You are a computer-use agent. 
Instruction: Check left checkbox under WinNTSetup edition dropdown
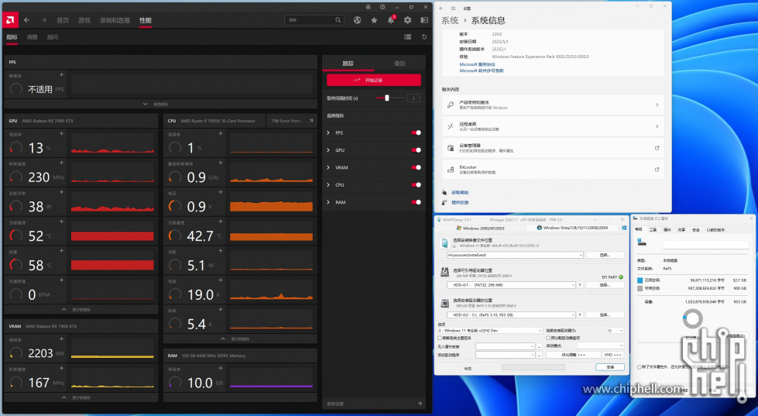coord(440,338)
